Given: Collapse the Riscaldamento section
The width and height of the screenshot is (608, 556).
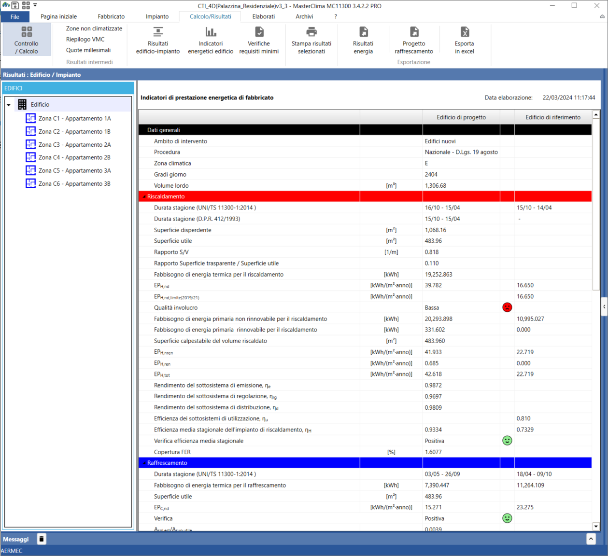Looking at the screenshot, I should click(143, 196).
